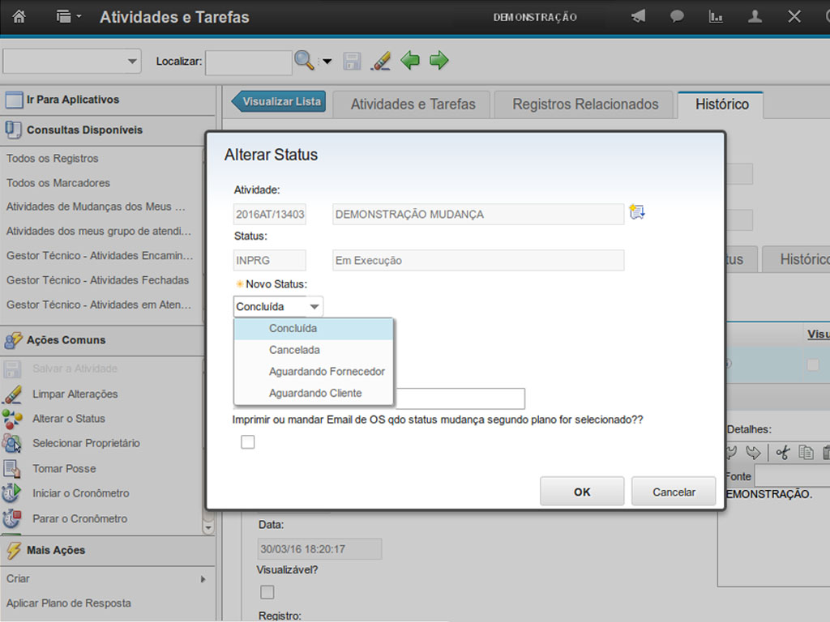Check the print or email OS checkbox

click(248, 441)
